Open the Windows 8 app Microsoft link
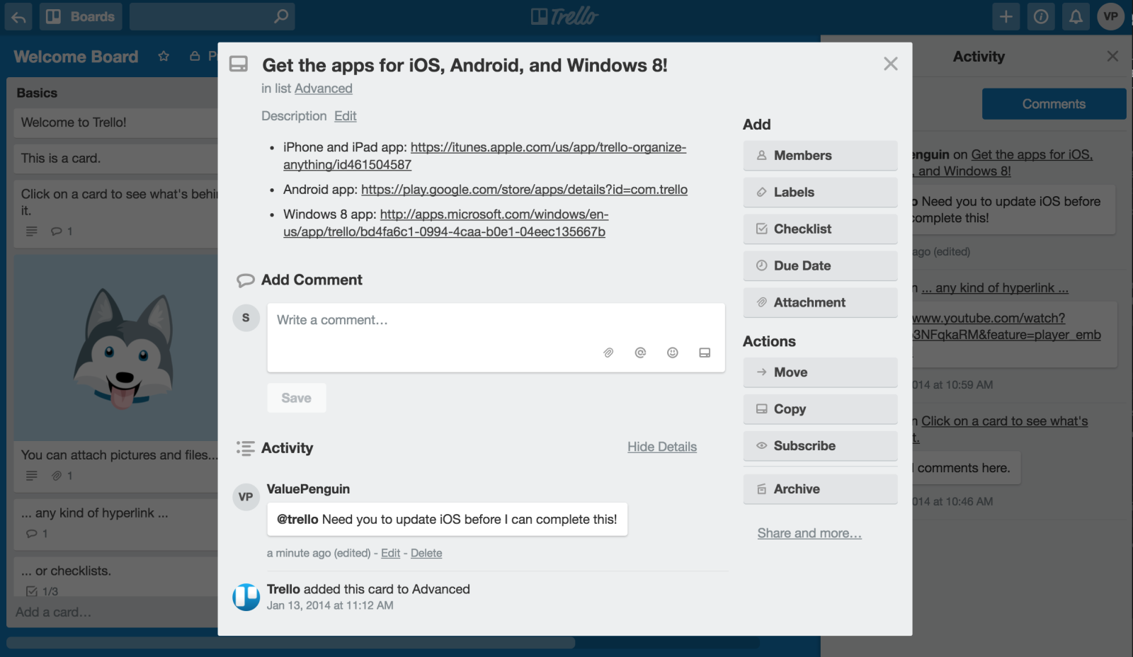This screenshot has width=1133, height=657. click(x=445, y=223)
